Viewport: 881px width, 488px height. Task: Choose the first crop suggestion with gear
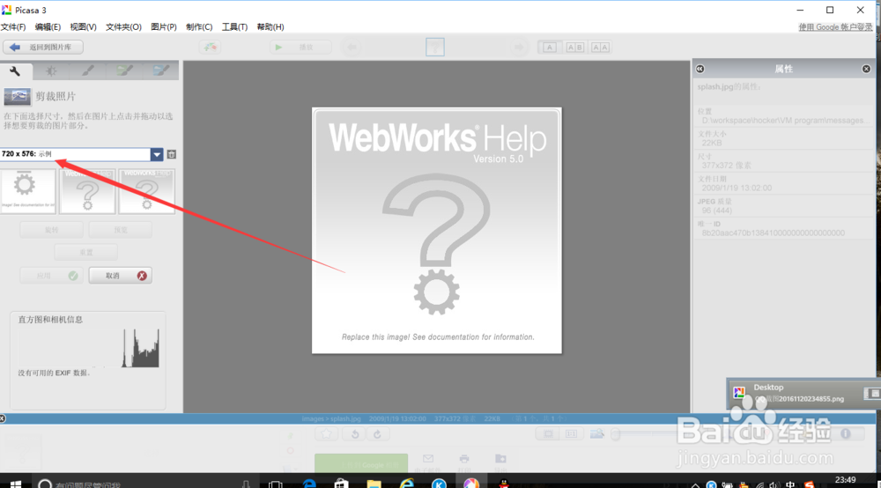[28, 191]
